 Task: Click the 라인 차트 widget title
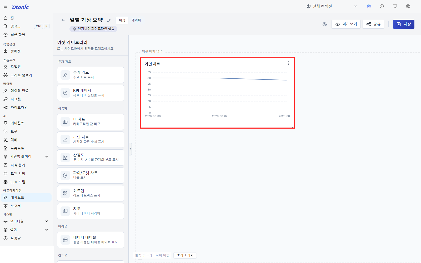(152, 64)
